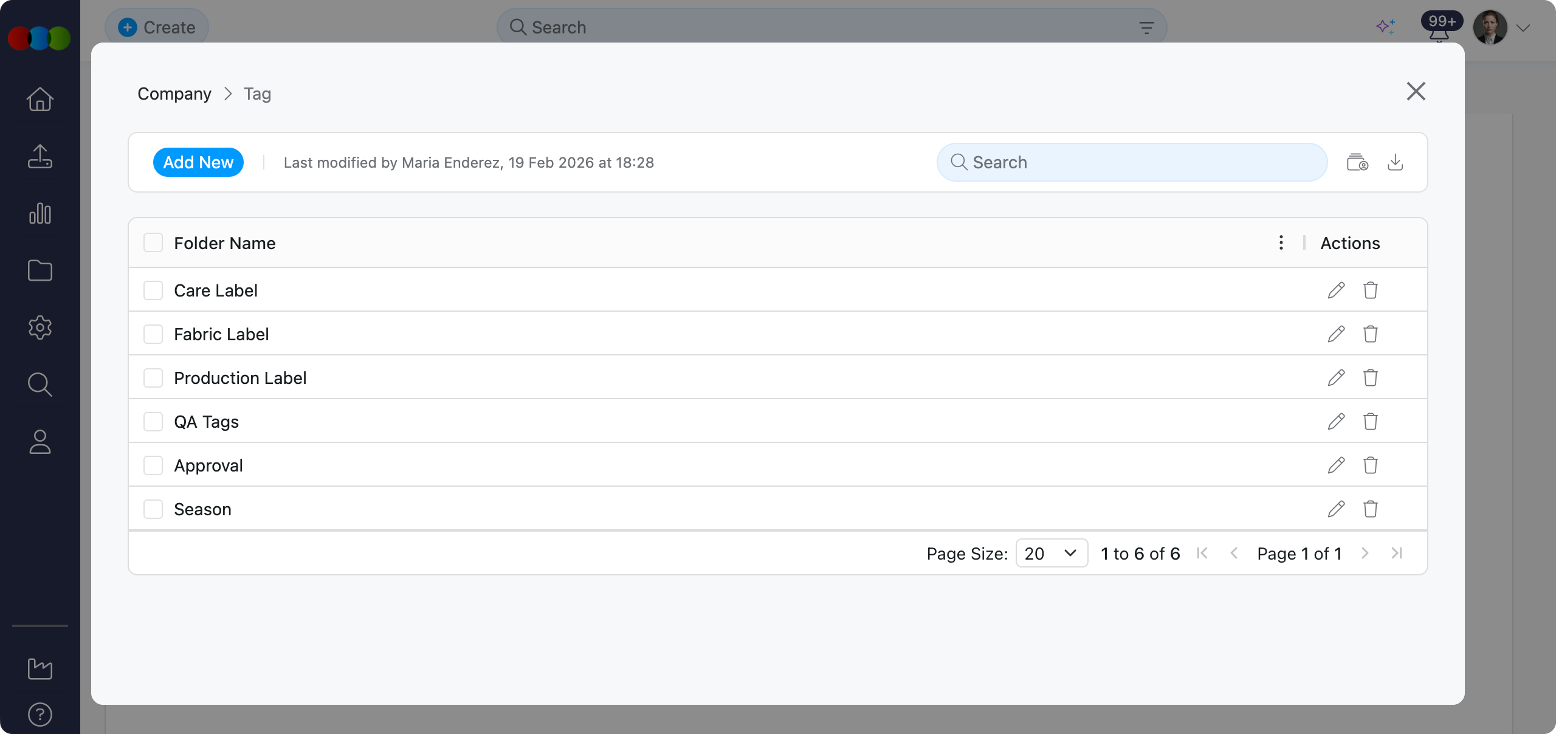Open the main search filter options

coord(1146,28)
